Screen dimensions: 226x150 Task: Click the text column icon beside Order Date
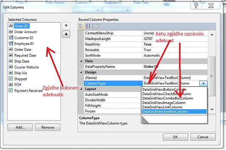(x=11, y=49)
